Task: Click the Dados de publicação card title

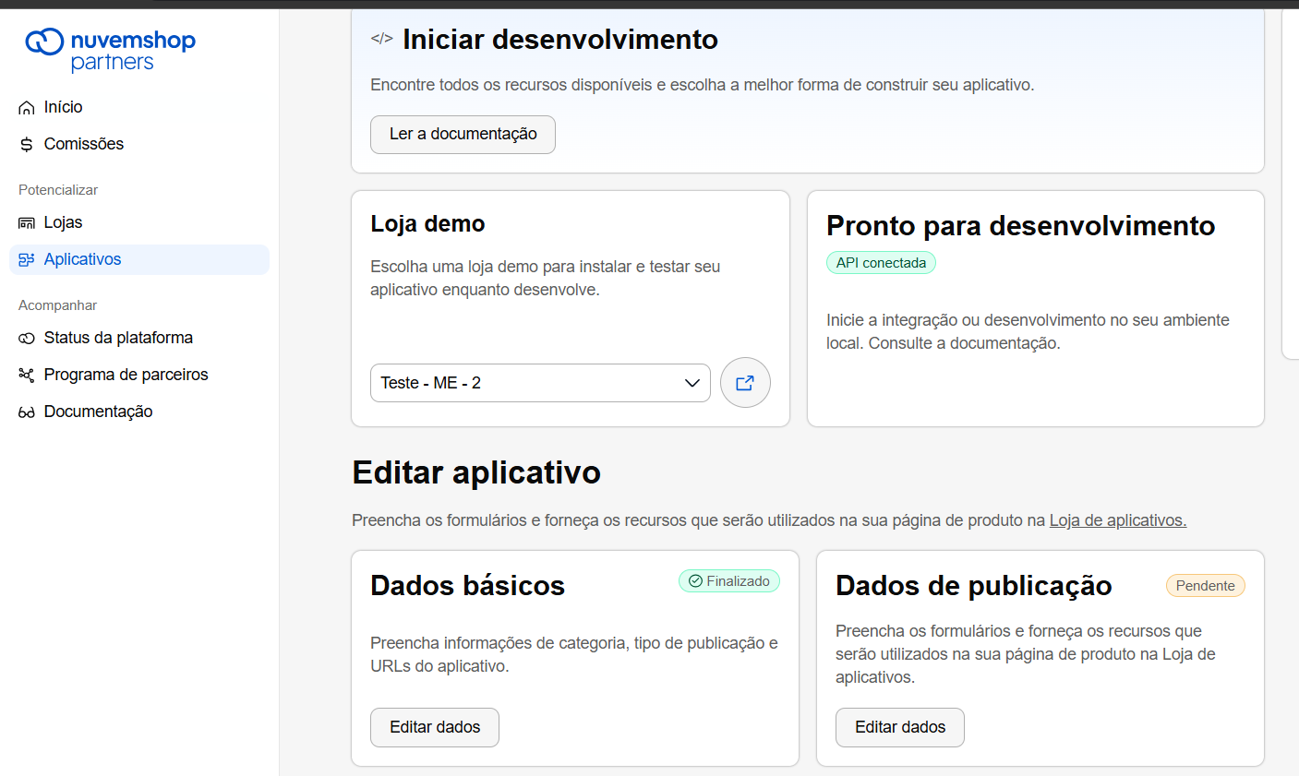Action: 973,586
